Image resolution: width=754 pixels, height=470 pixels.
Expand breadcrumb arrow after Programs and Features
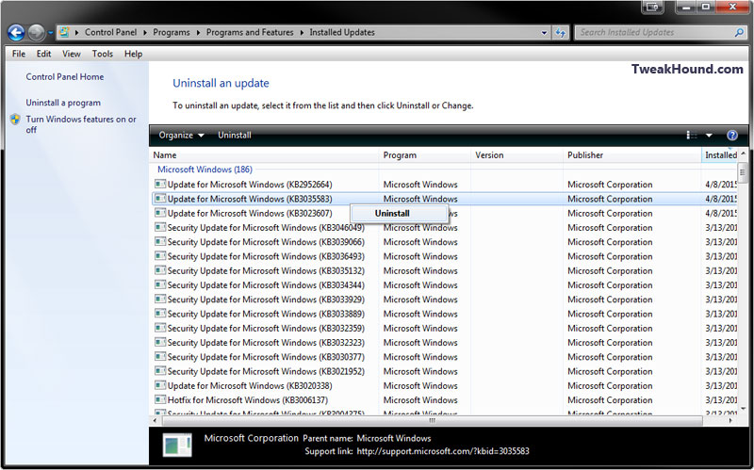(302, 33)
